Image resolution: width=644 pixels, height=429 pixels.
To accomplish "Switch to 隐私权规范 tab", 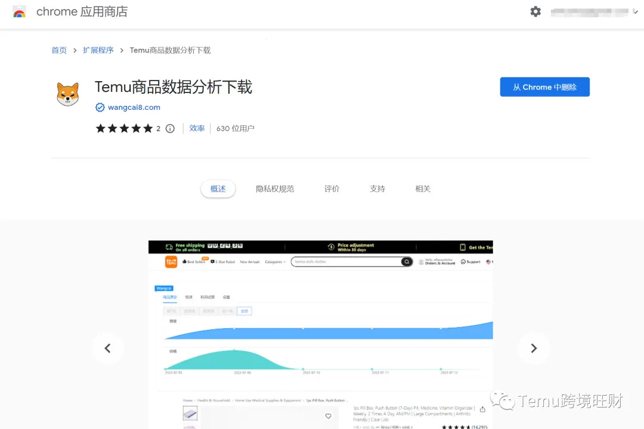I will tap(275, 189).
